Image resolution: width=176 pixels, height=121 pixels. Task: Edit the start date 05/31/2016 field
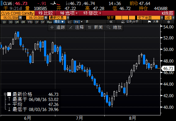(10, 18)
